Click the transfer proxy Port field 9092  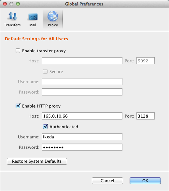146,61
